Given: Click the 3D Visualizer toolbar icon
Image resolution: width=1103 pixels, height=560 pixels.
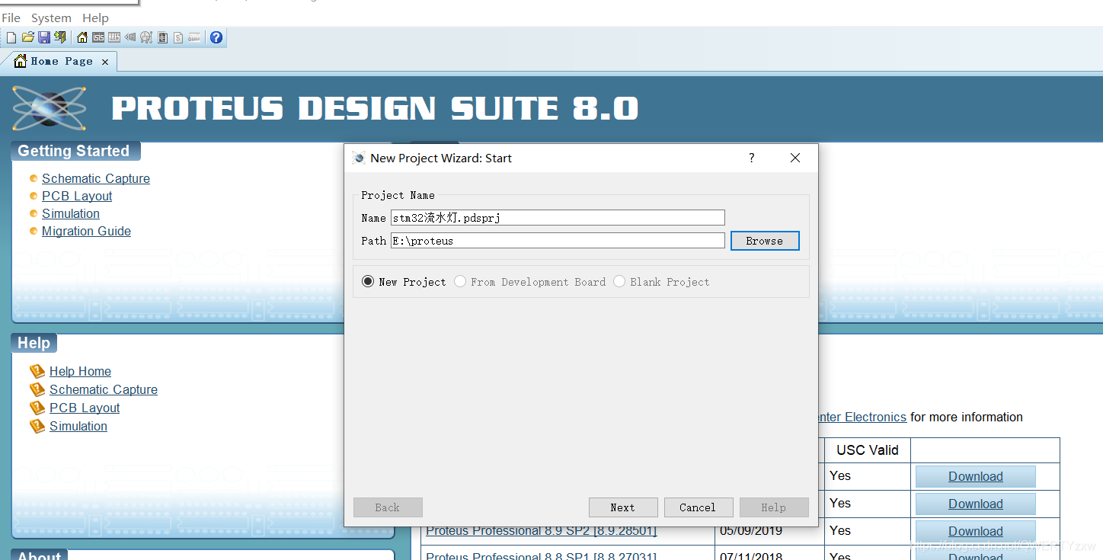Looking at the screenshot, I should (x=130, y=37).
